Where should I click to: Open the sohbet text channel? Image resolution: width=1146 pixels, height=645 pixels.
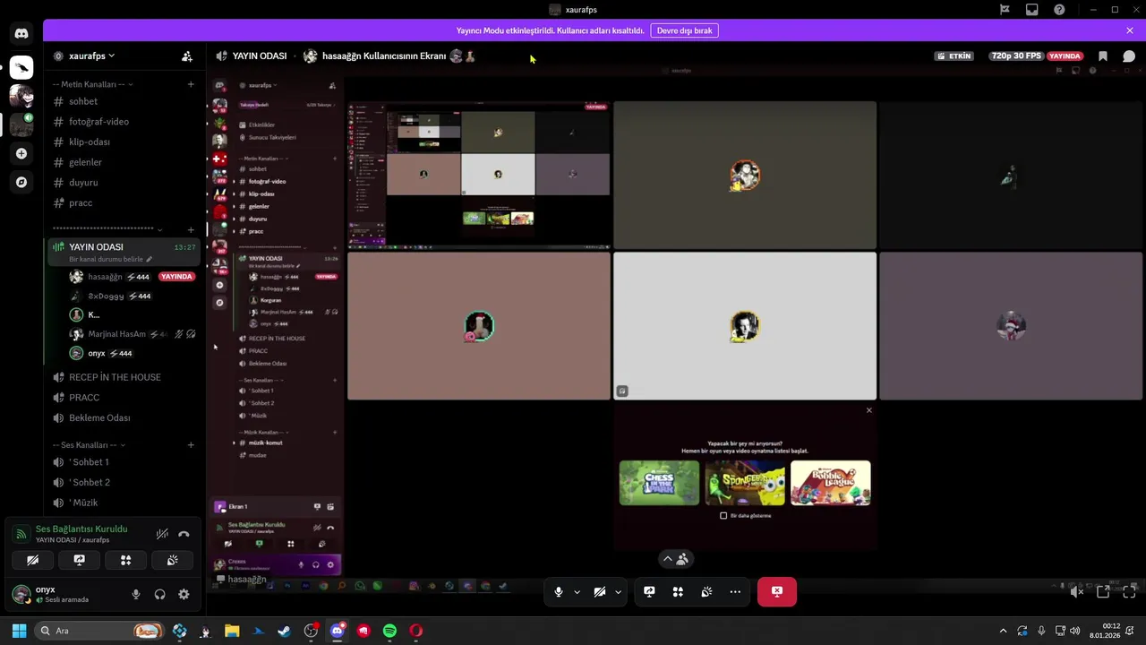[x=125, y=101]
